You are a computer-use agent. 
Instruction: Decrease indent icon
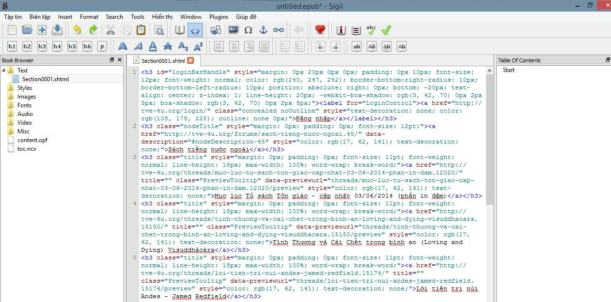[321, 46]
